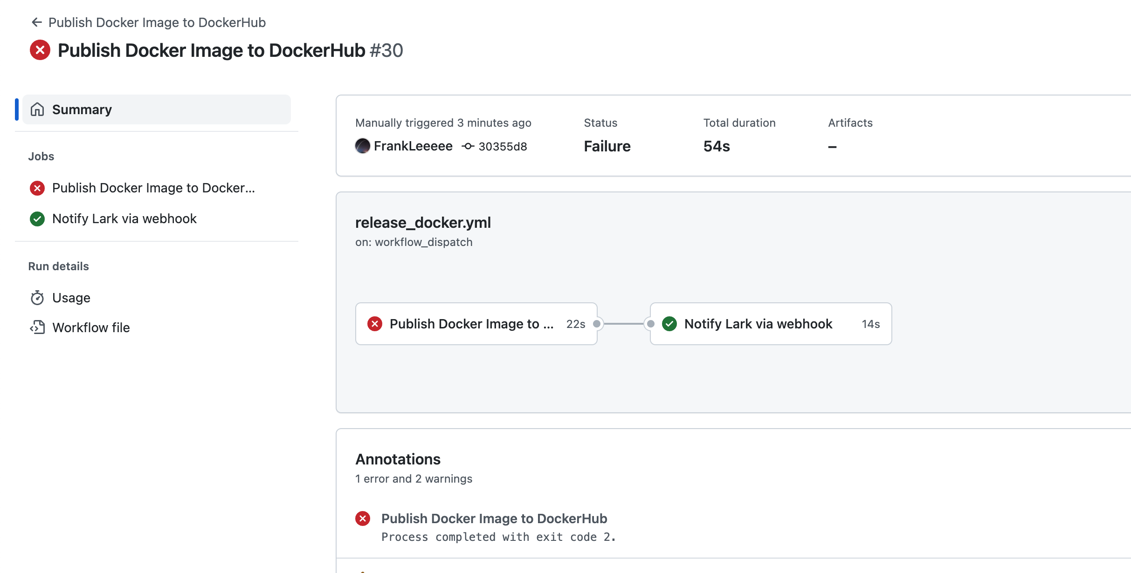Click the Run details heading
The width and height of the screenshot is (1131, 573).
tap(58, 266)
